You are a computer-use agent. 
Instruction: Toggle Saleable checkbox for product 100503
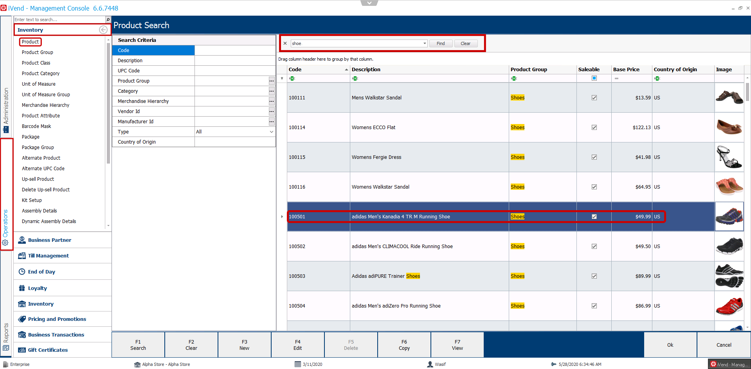pyautogui.click(x=594, y=276)
